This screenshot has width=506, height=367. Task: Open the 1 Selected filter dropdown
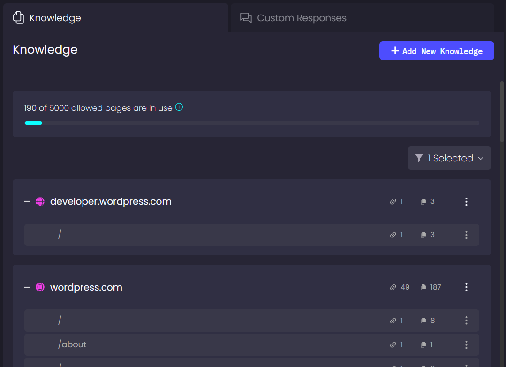click(449, 158)
